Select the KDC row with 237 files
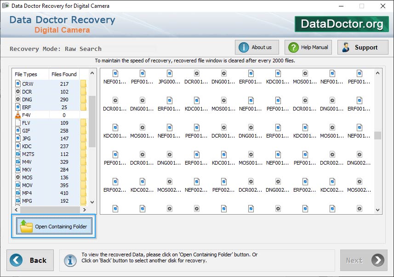The height and width of the screenshot is (277, 394). coord(50,146)
